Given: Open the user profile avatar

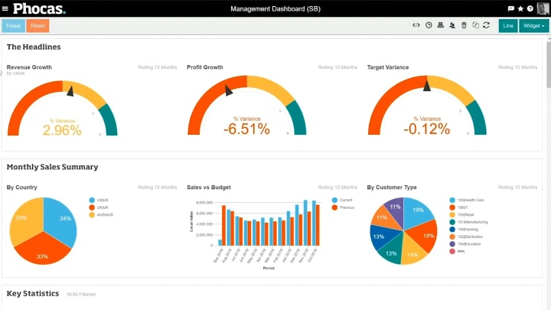Looking at the screenshot, I should 543,8.
